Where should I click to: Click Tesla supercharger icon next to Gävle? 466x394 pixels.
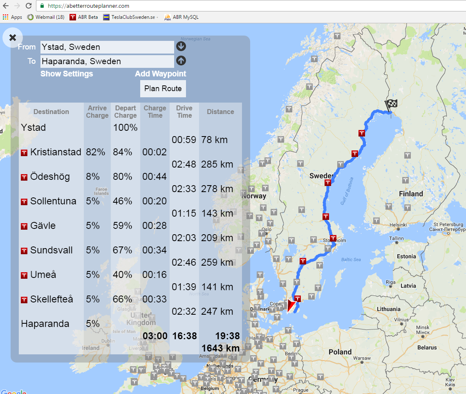[24, 226]
